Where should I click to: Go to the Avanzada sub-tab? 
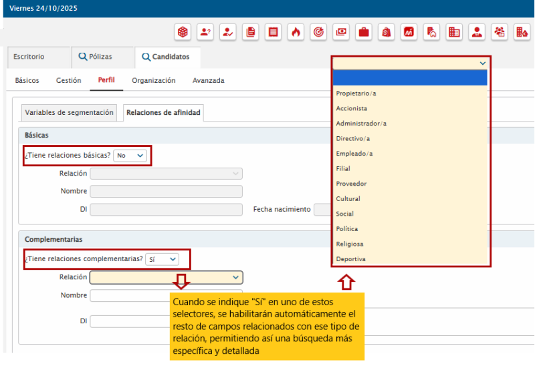click(208, 81)
